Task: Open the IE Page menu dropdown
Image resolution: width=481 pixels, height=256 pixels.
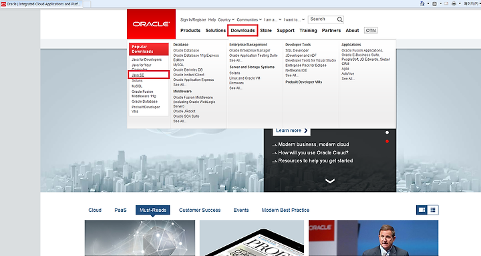Action: point(472,4)
